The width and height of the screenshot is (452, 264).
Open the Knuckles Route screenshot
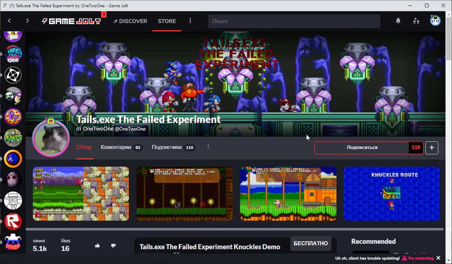[x=392, y=194]
